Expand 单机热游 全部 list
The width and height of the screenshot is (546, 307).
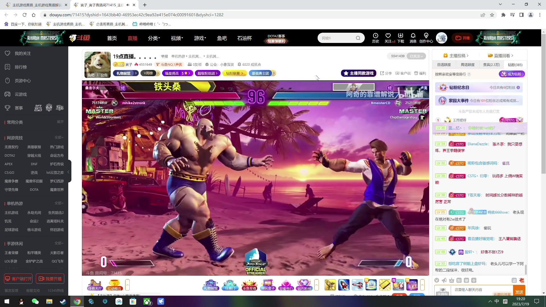(59, 203)
